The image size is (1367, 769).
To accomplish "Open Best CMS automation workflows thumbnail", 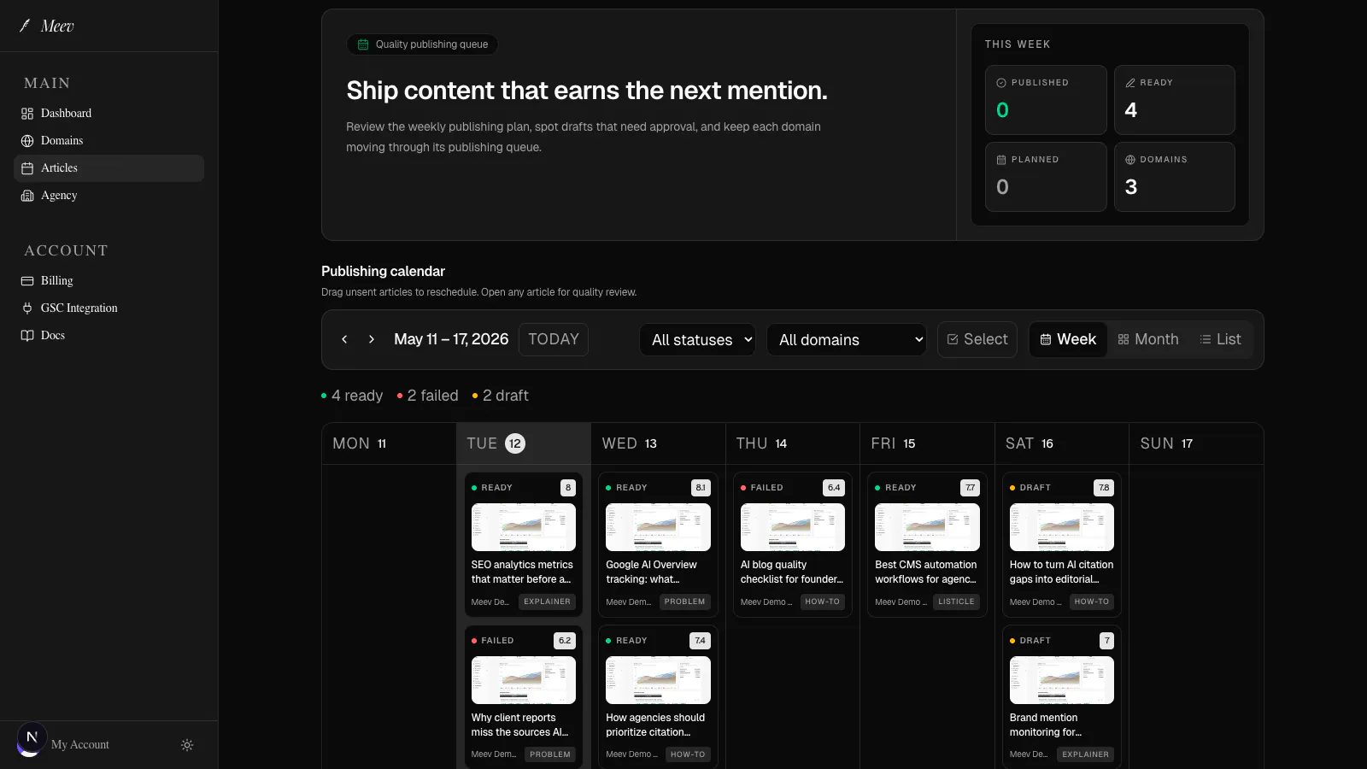I will (x=927, y=527).
